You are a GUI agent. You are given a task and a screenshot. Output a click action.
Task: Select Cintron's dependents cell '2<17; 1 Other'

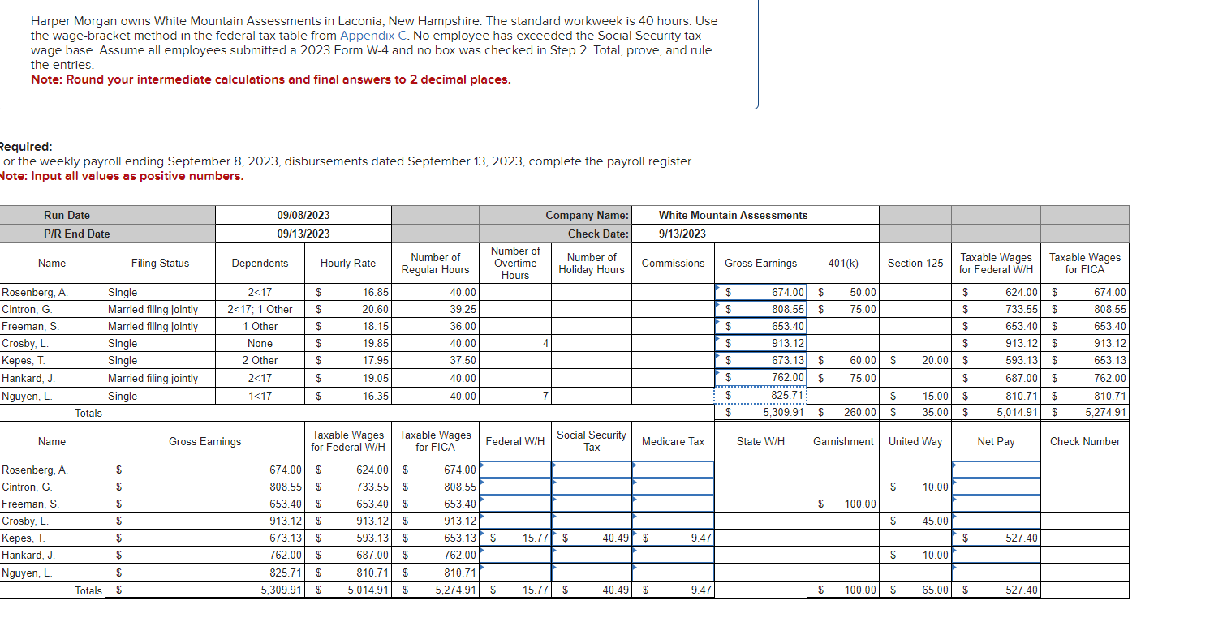pos(260,309)
